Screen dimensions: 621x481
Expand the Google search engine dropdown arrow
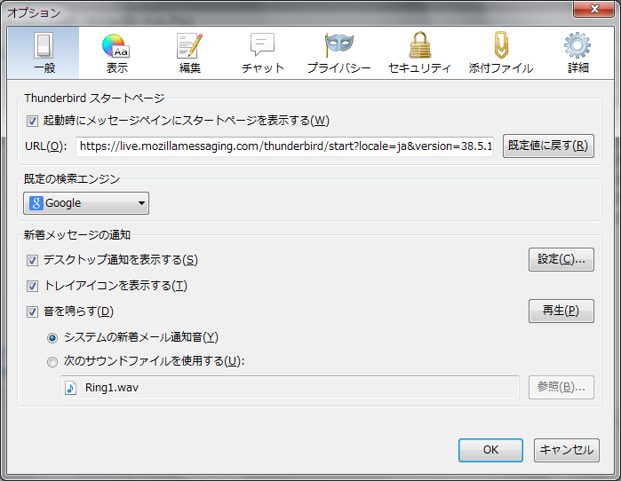click(x=141, y=203)
